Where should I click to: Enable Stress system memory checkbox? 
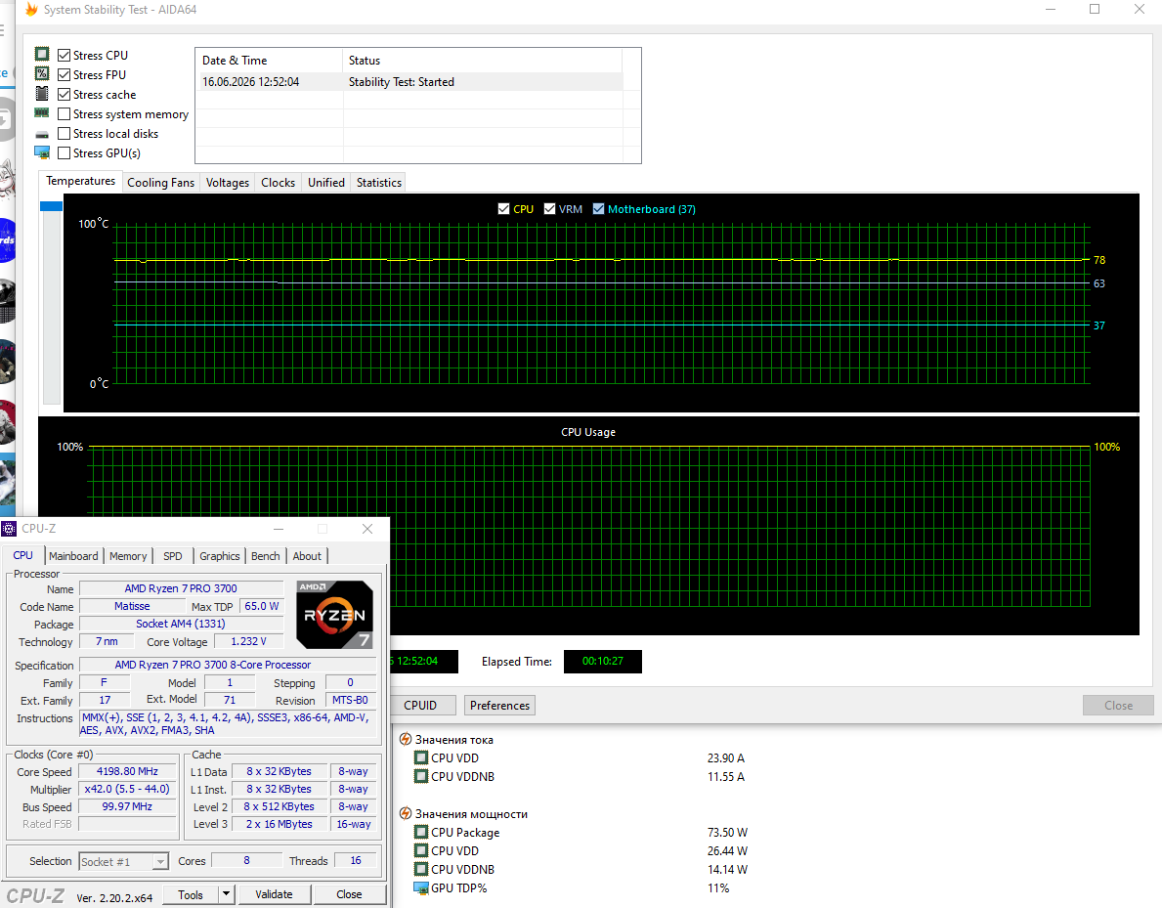[65, 113]
